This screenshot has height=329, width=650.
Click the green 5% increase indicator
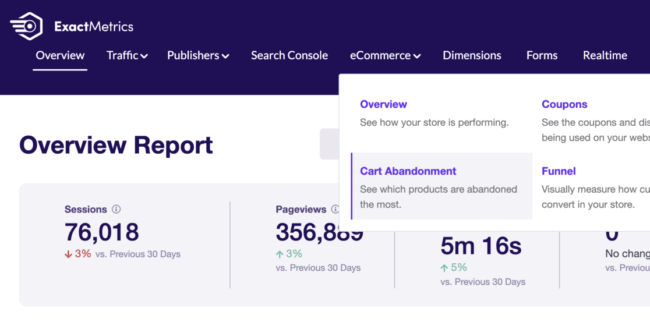click(454, 268)
